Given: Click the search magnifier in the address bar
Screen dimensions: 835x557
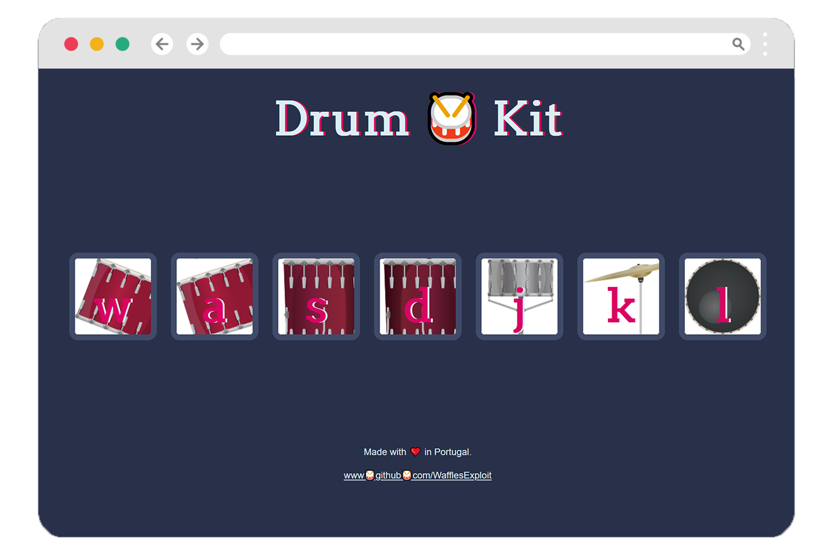Looking at the screenshot, I should [x=738, y=44].
